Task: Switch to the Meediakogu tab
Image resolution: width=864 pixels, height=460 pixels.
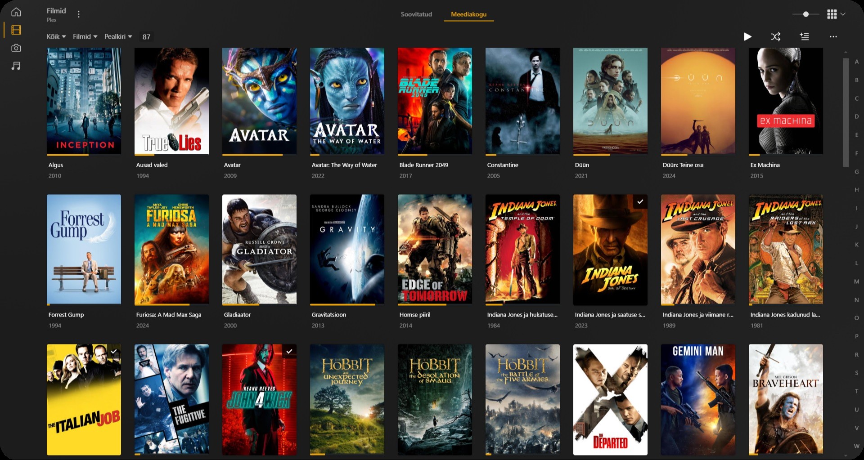Action: pyautogui.click(x=468, y=14)
